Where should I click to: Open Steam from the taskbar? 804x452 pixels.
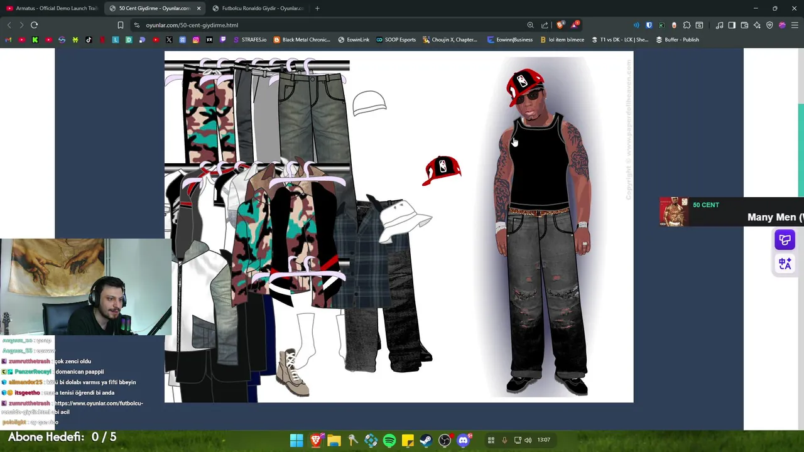(426, 440)
